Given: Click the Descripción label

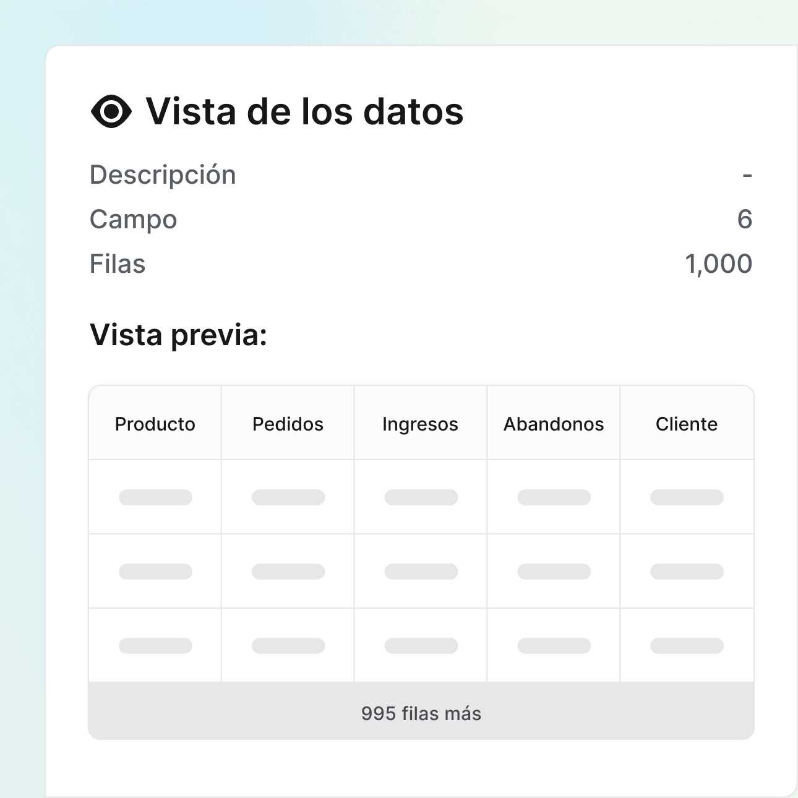Looking at the screenshot, I should point(163,174).
